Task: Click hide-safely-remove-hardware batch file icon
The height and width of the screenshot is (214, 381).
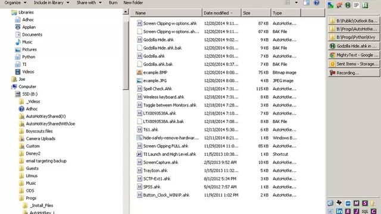Action: pyautogui.click(x=139, y=138)
